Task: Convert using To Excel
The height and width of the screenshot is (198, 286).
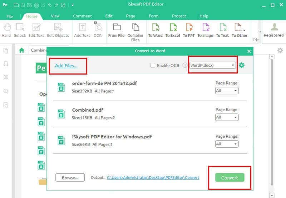Action: pyautogui.click(x=173, y=30)
